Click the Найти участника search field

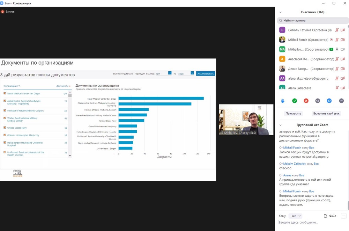[x=312, y=21]
